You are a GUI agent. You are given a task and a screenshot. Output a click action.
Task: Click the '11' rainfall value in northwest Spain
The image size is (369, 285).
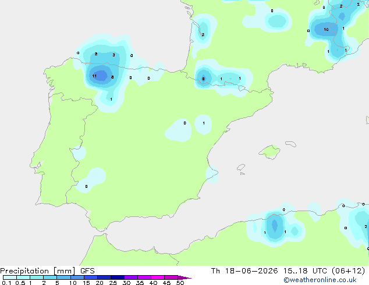(94, 76)
